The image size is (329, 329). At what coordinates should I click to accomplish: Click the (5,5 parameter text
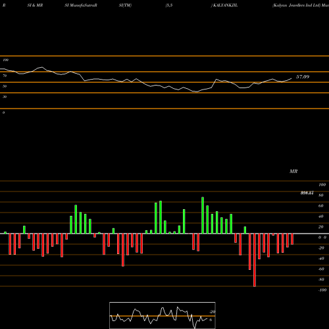tap(169, 5)
